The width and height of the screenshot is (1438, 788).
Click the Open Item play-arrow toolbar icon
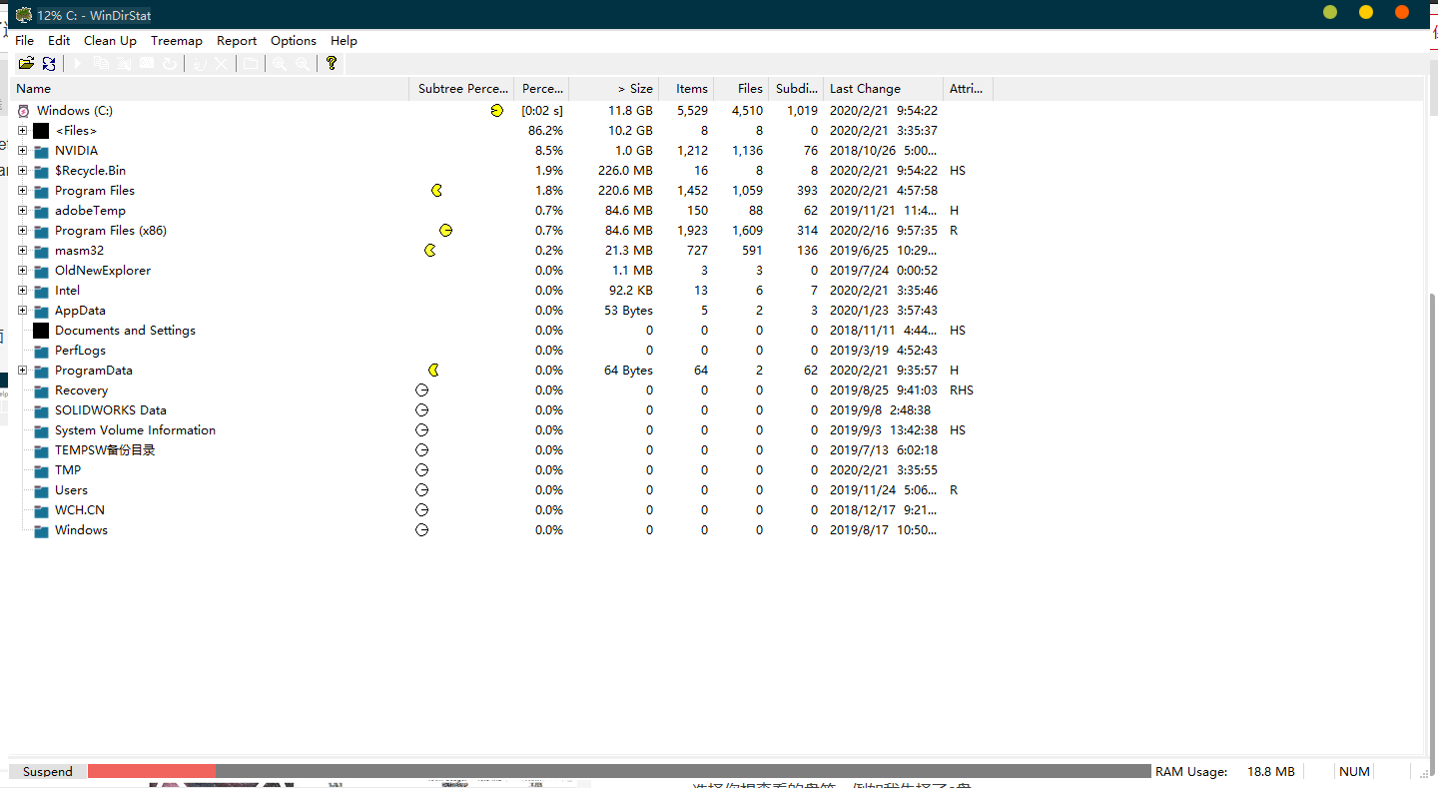pos(78,63)
